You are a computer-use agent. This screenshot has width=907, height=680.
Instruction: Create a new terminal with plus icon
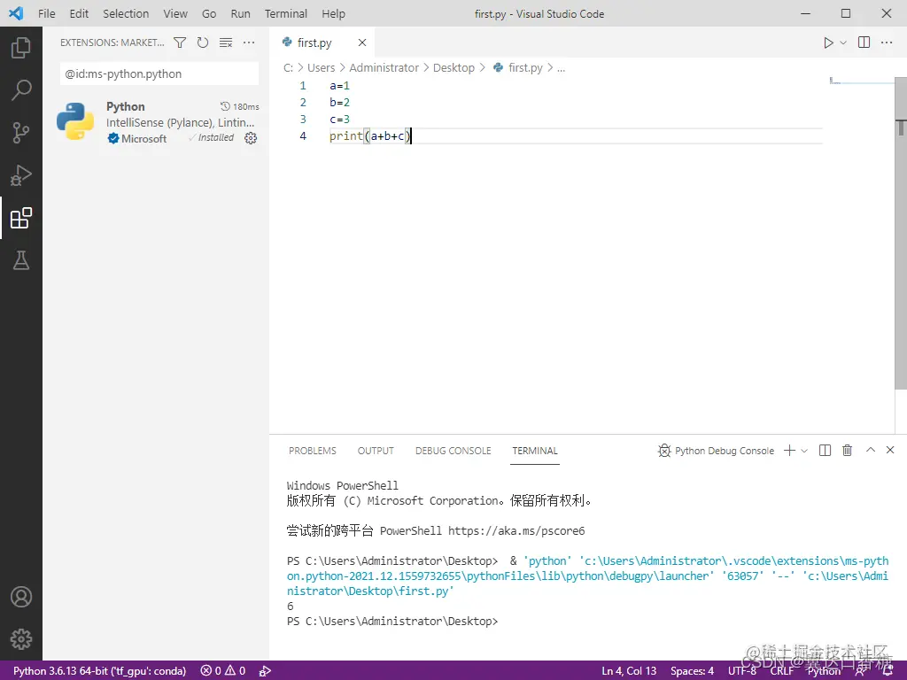coord(789,451)
